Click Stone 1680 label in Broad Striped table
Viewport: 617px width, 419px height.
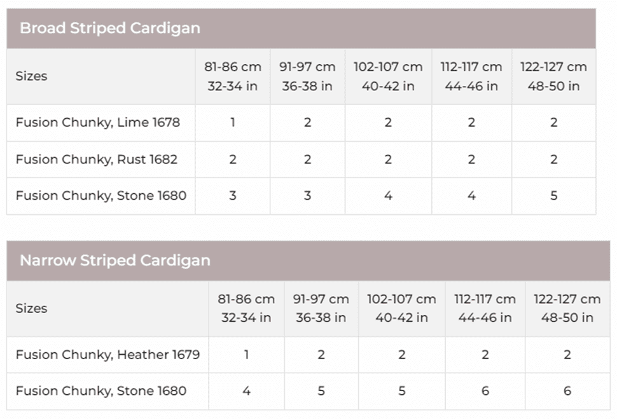101,196
